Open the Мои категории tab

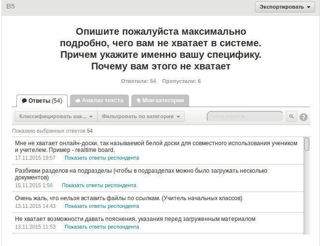point(160,100)
